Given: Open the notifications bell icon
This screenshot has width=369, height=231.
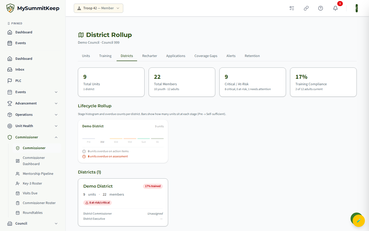Looking at the screenshot, I should 335,8.
